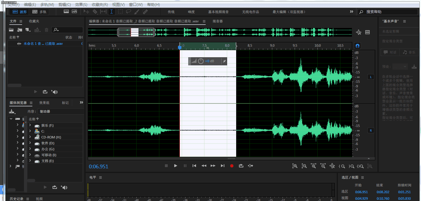Play audio in the transport bar

(x=175, y=166)
